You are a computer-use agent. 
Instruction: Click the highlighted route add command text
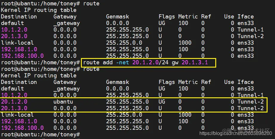click(145, 63)
